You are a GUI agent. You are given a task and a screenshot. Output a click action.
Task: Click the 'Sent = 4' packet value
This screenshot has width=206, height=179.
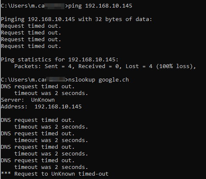tap(58, 66)
